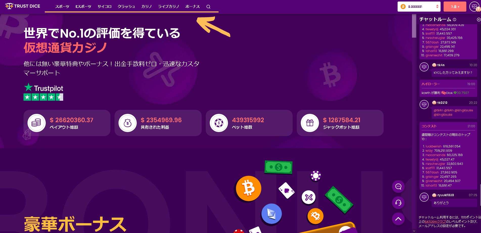Screen dimensions: 481x233
Task: Click the 入金 deposit button
Action: point(455,7)
